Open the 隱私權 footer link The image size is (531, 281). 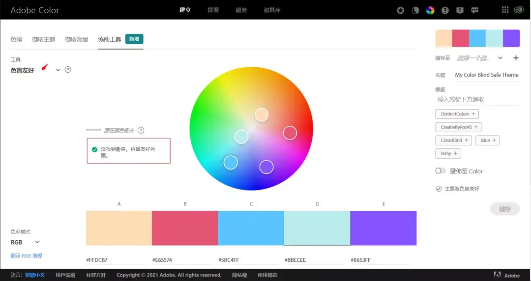point(239,275)
